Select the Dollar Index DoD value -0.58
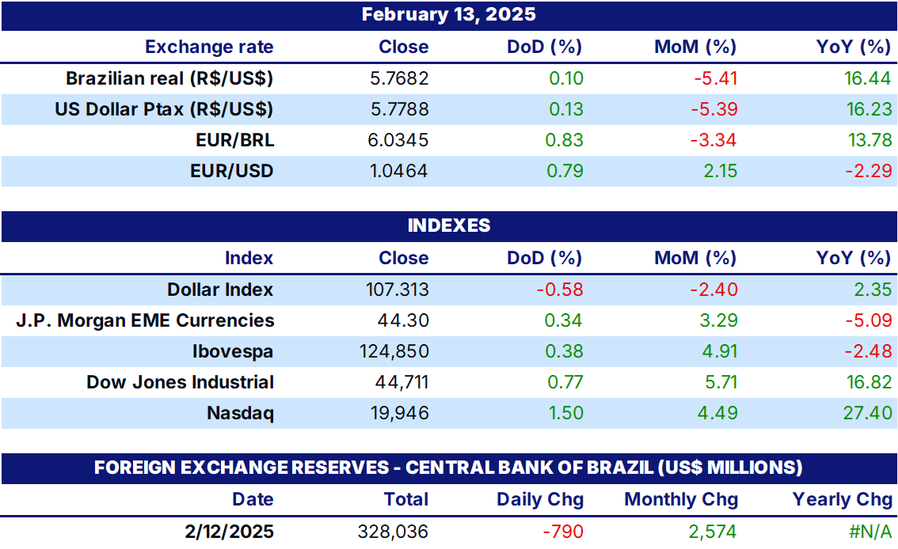 (x=560, y=290)
